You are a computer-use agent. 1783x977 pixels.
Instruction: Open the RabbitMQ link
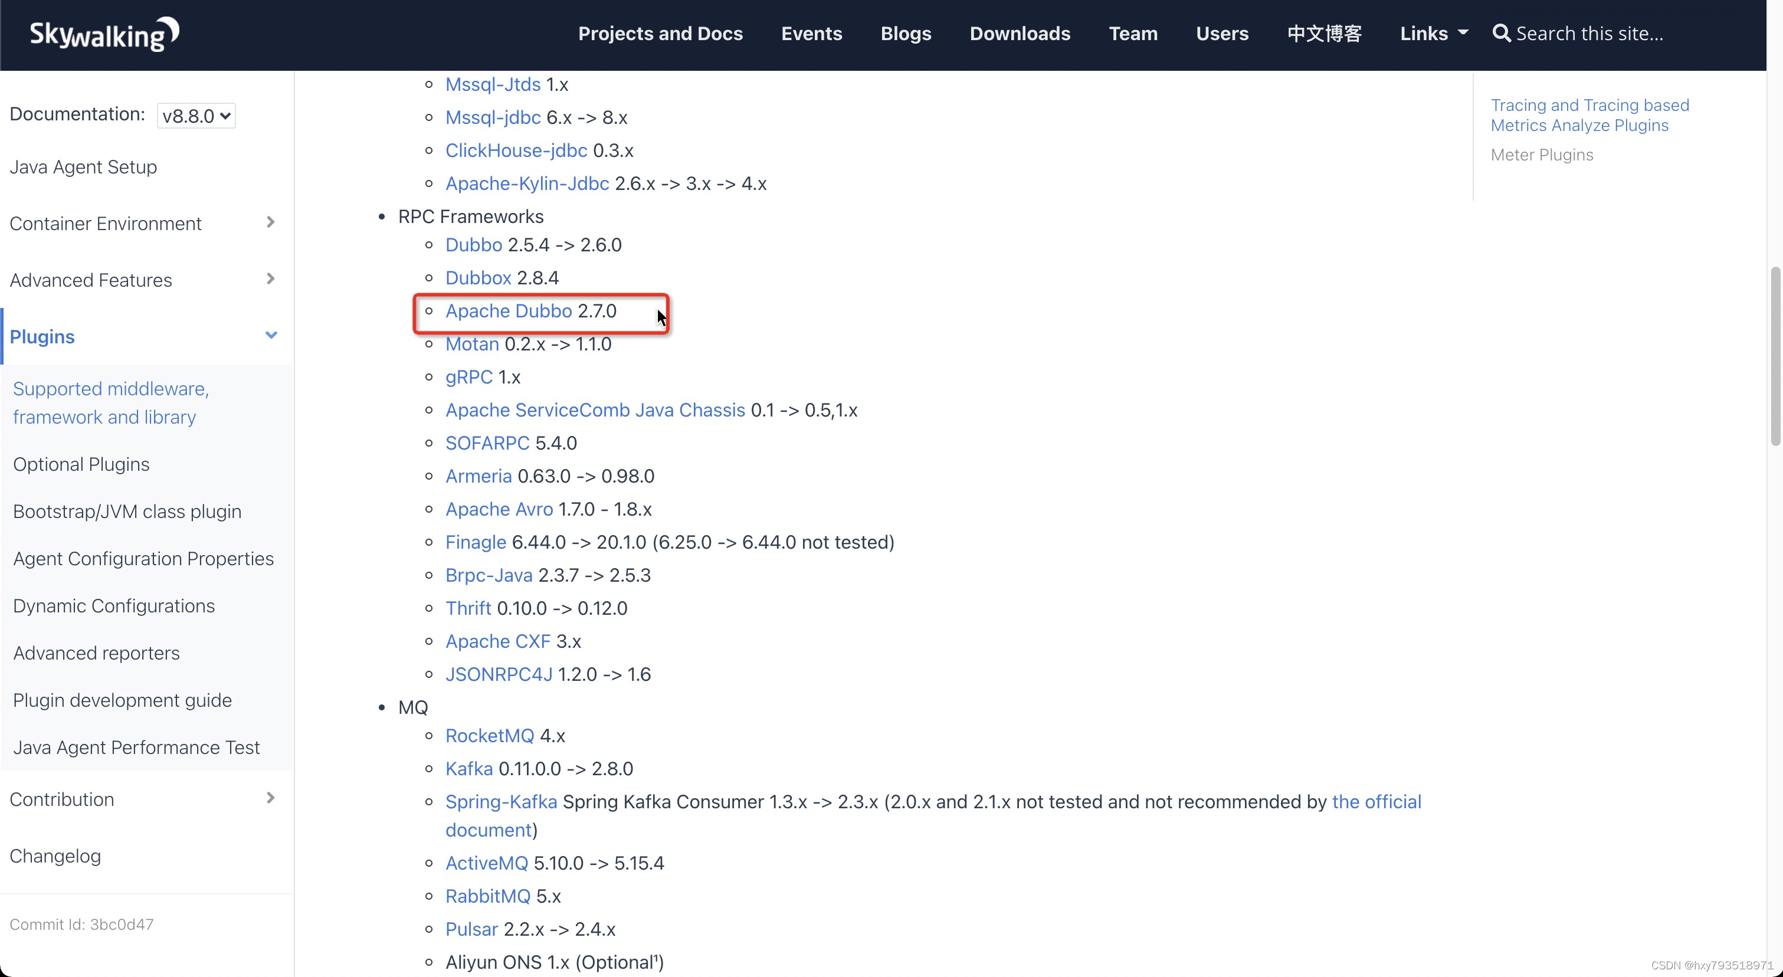(x=487, y=896)
